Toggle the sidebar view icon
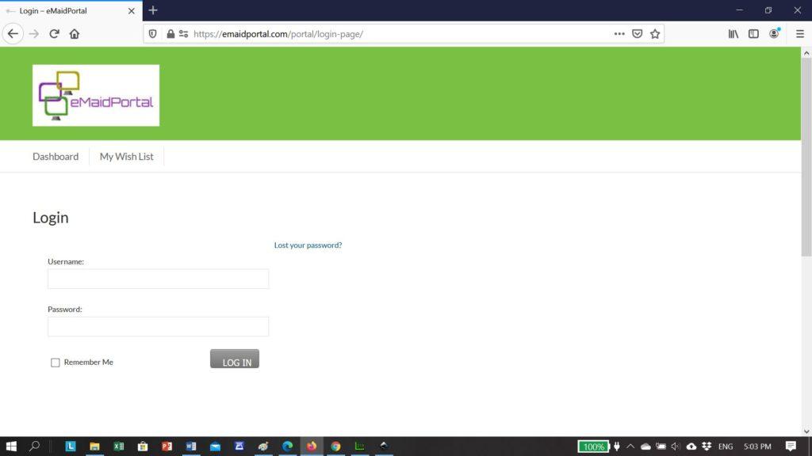This screenshot has width=812, height=456. coord(753,34)
